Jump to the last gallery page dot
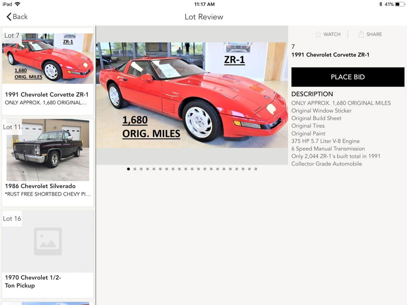The height and width of the screenshot is (305, 407). coord(256,169)
